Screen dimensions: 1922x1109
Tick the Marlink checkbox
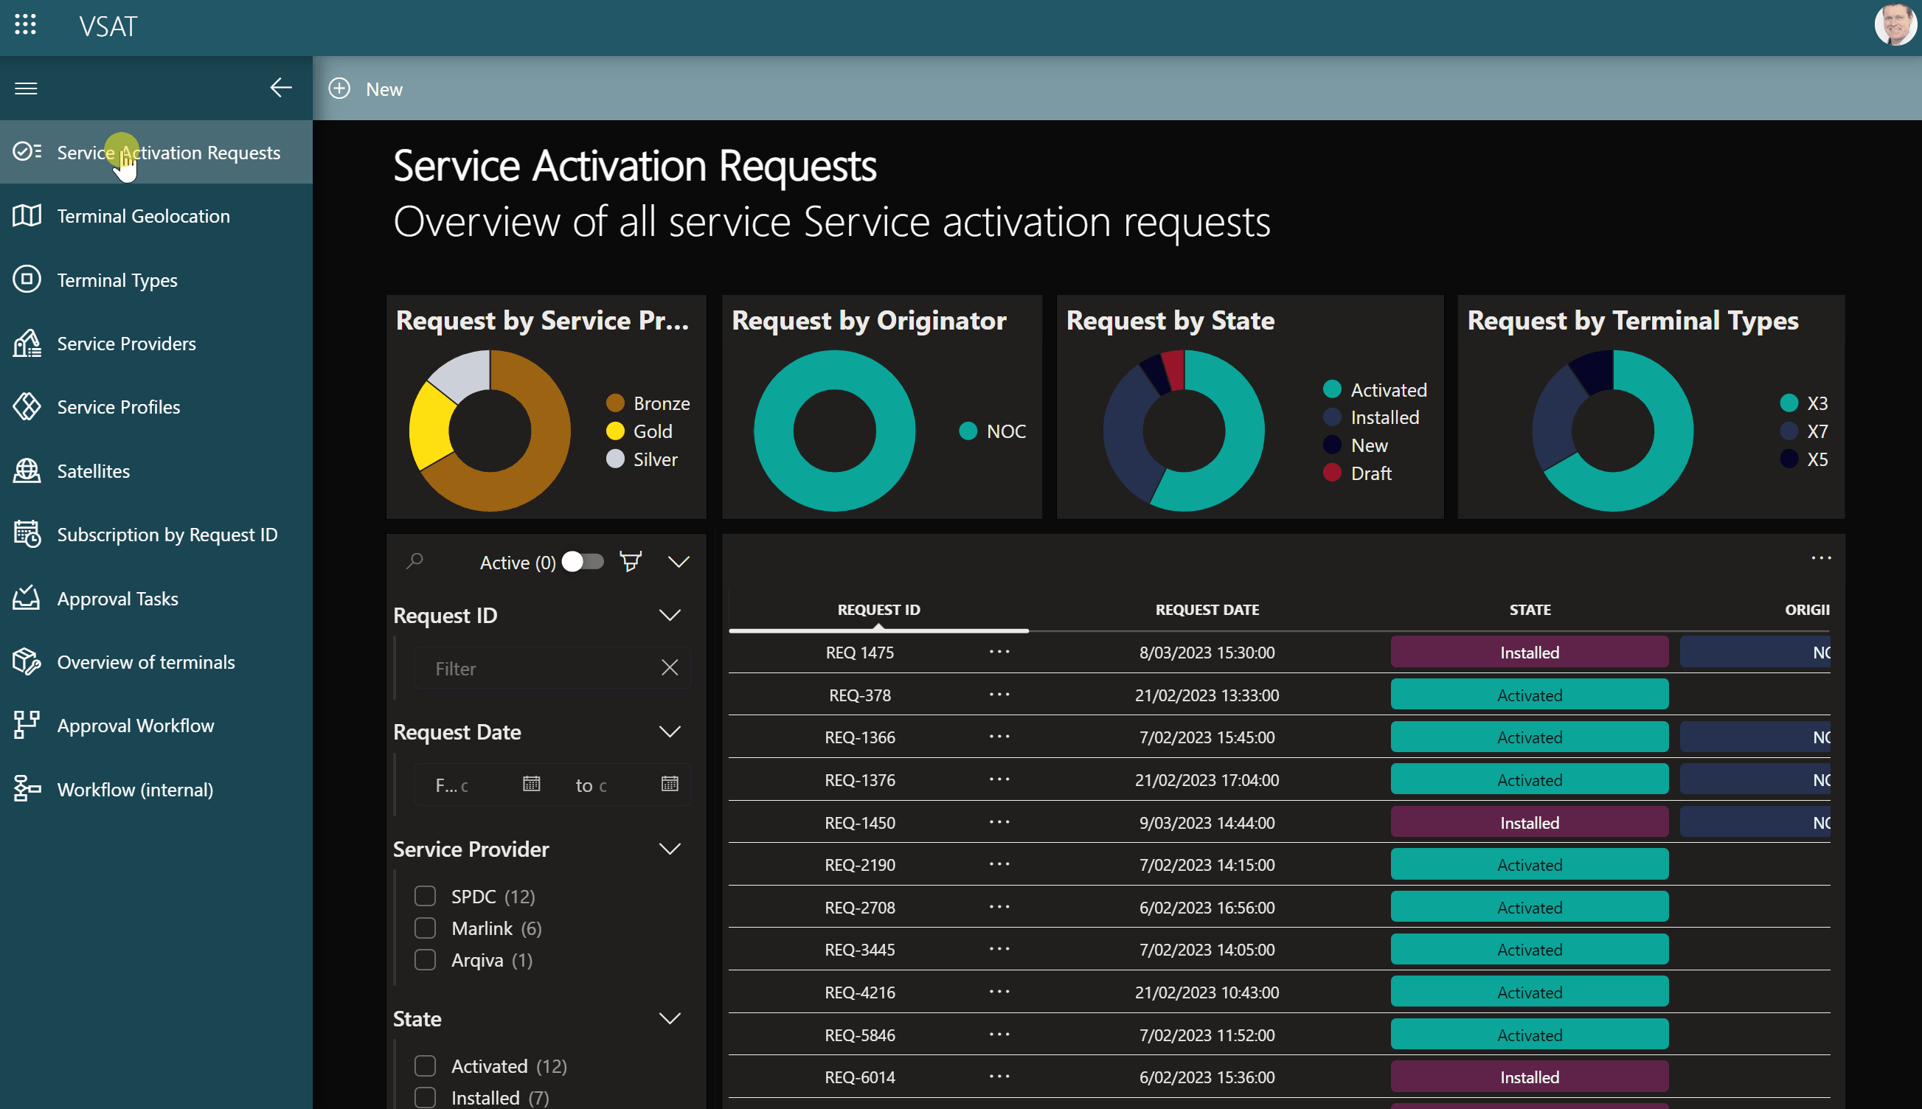point(425,928)
